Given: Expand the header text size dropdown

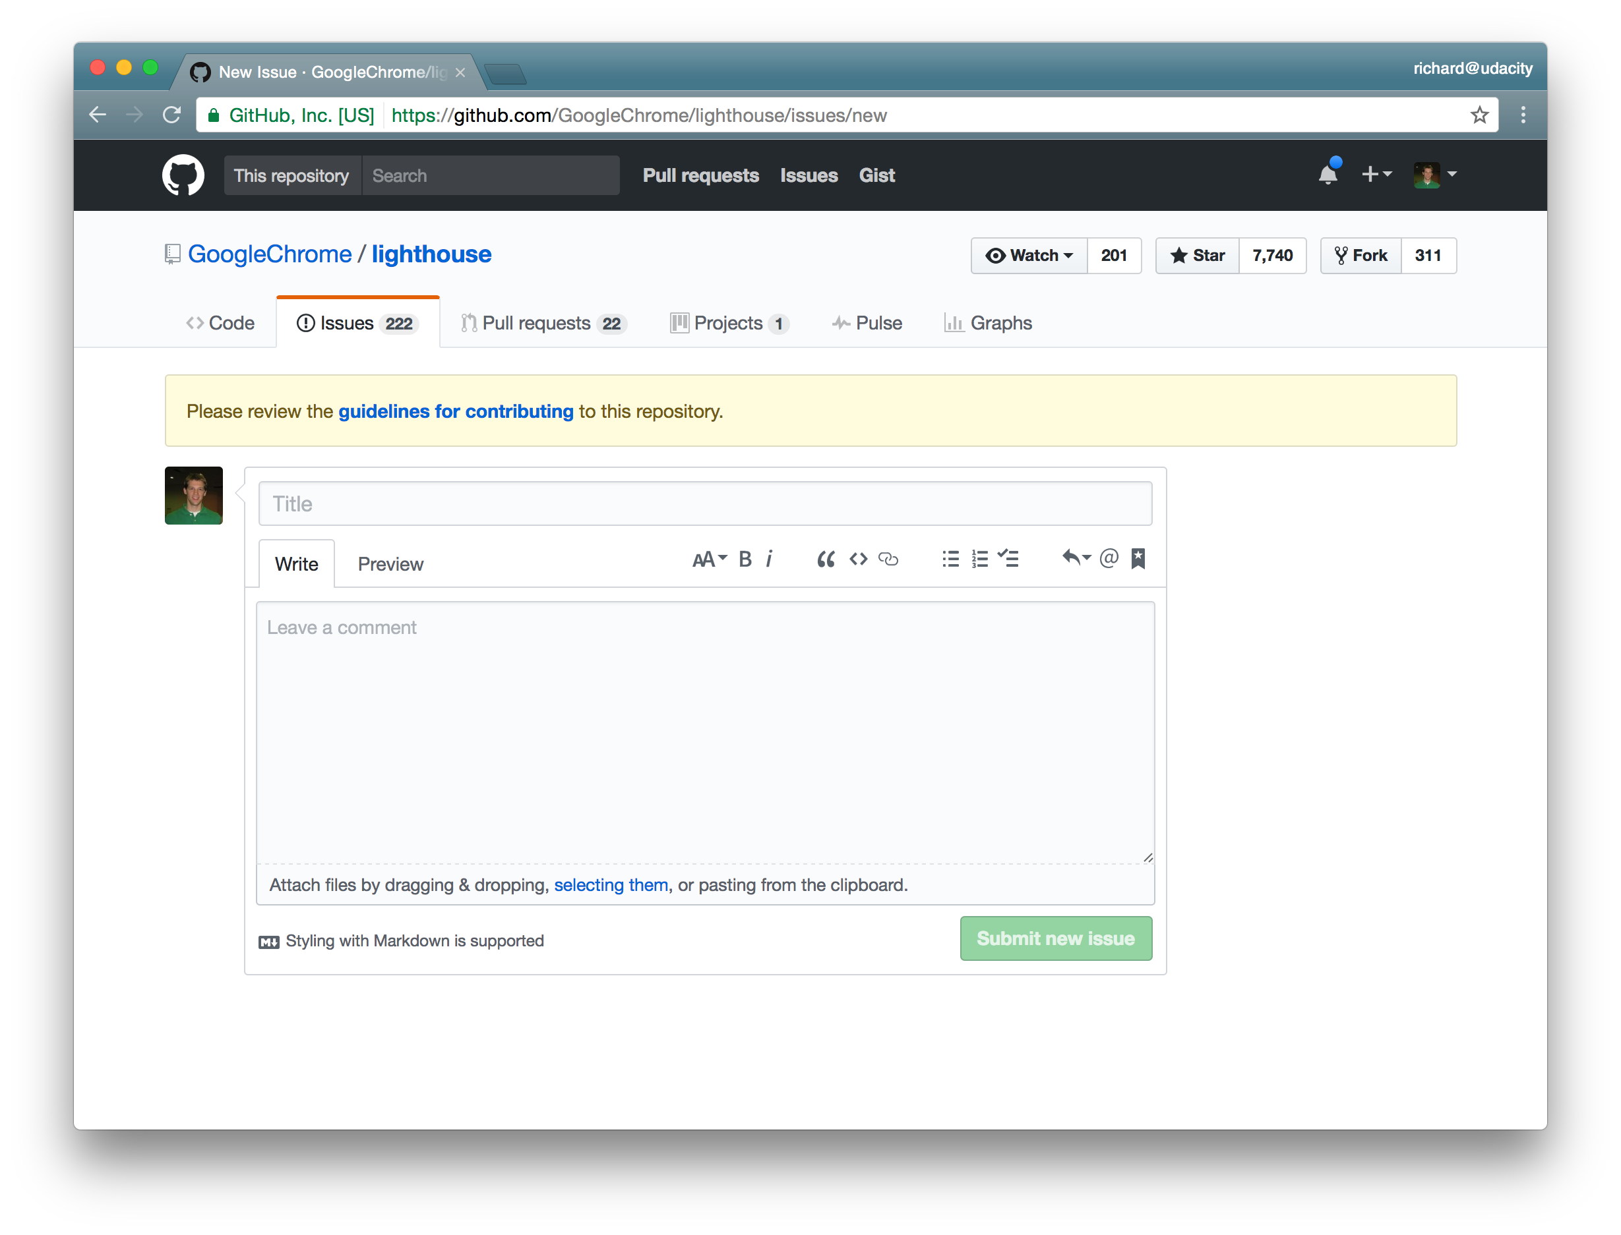Looking at the screenshot, I should point(709,560).
